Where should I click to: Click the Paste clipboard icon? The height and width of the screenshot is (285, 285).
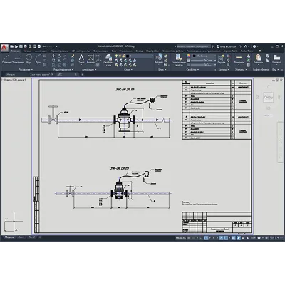pos(258,59)
